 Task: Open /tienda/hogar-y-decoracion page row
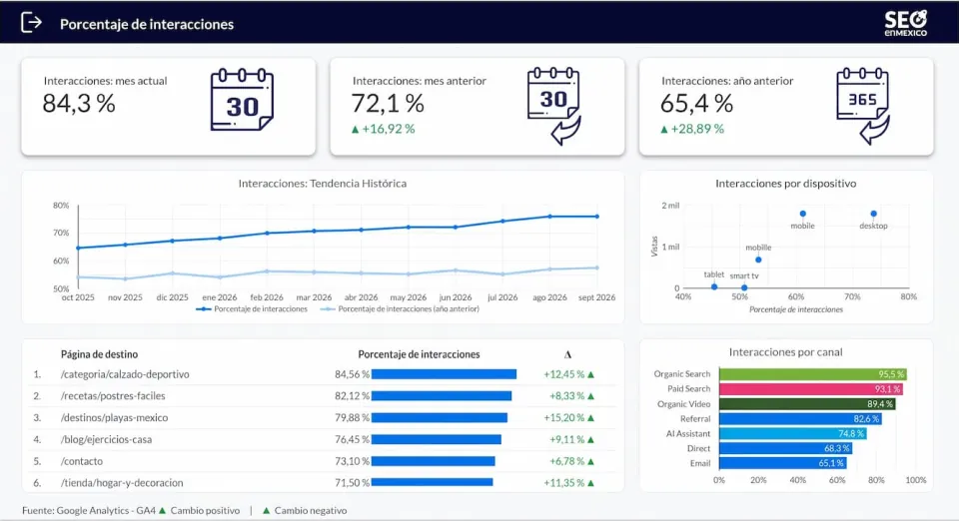[322, 483]
